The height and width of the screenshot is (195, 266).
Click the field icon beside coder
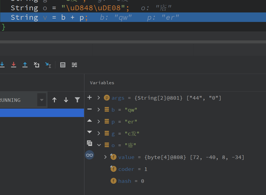coord(113,169)
